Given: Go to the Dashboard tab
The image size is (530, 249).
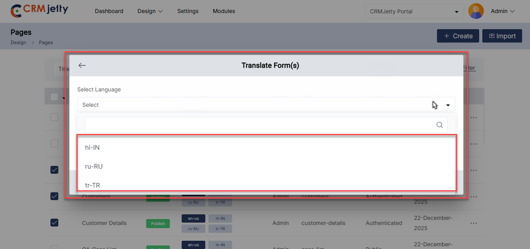Looking at the screenshot, I should tap(109, 11).
